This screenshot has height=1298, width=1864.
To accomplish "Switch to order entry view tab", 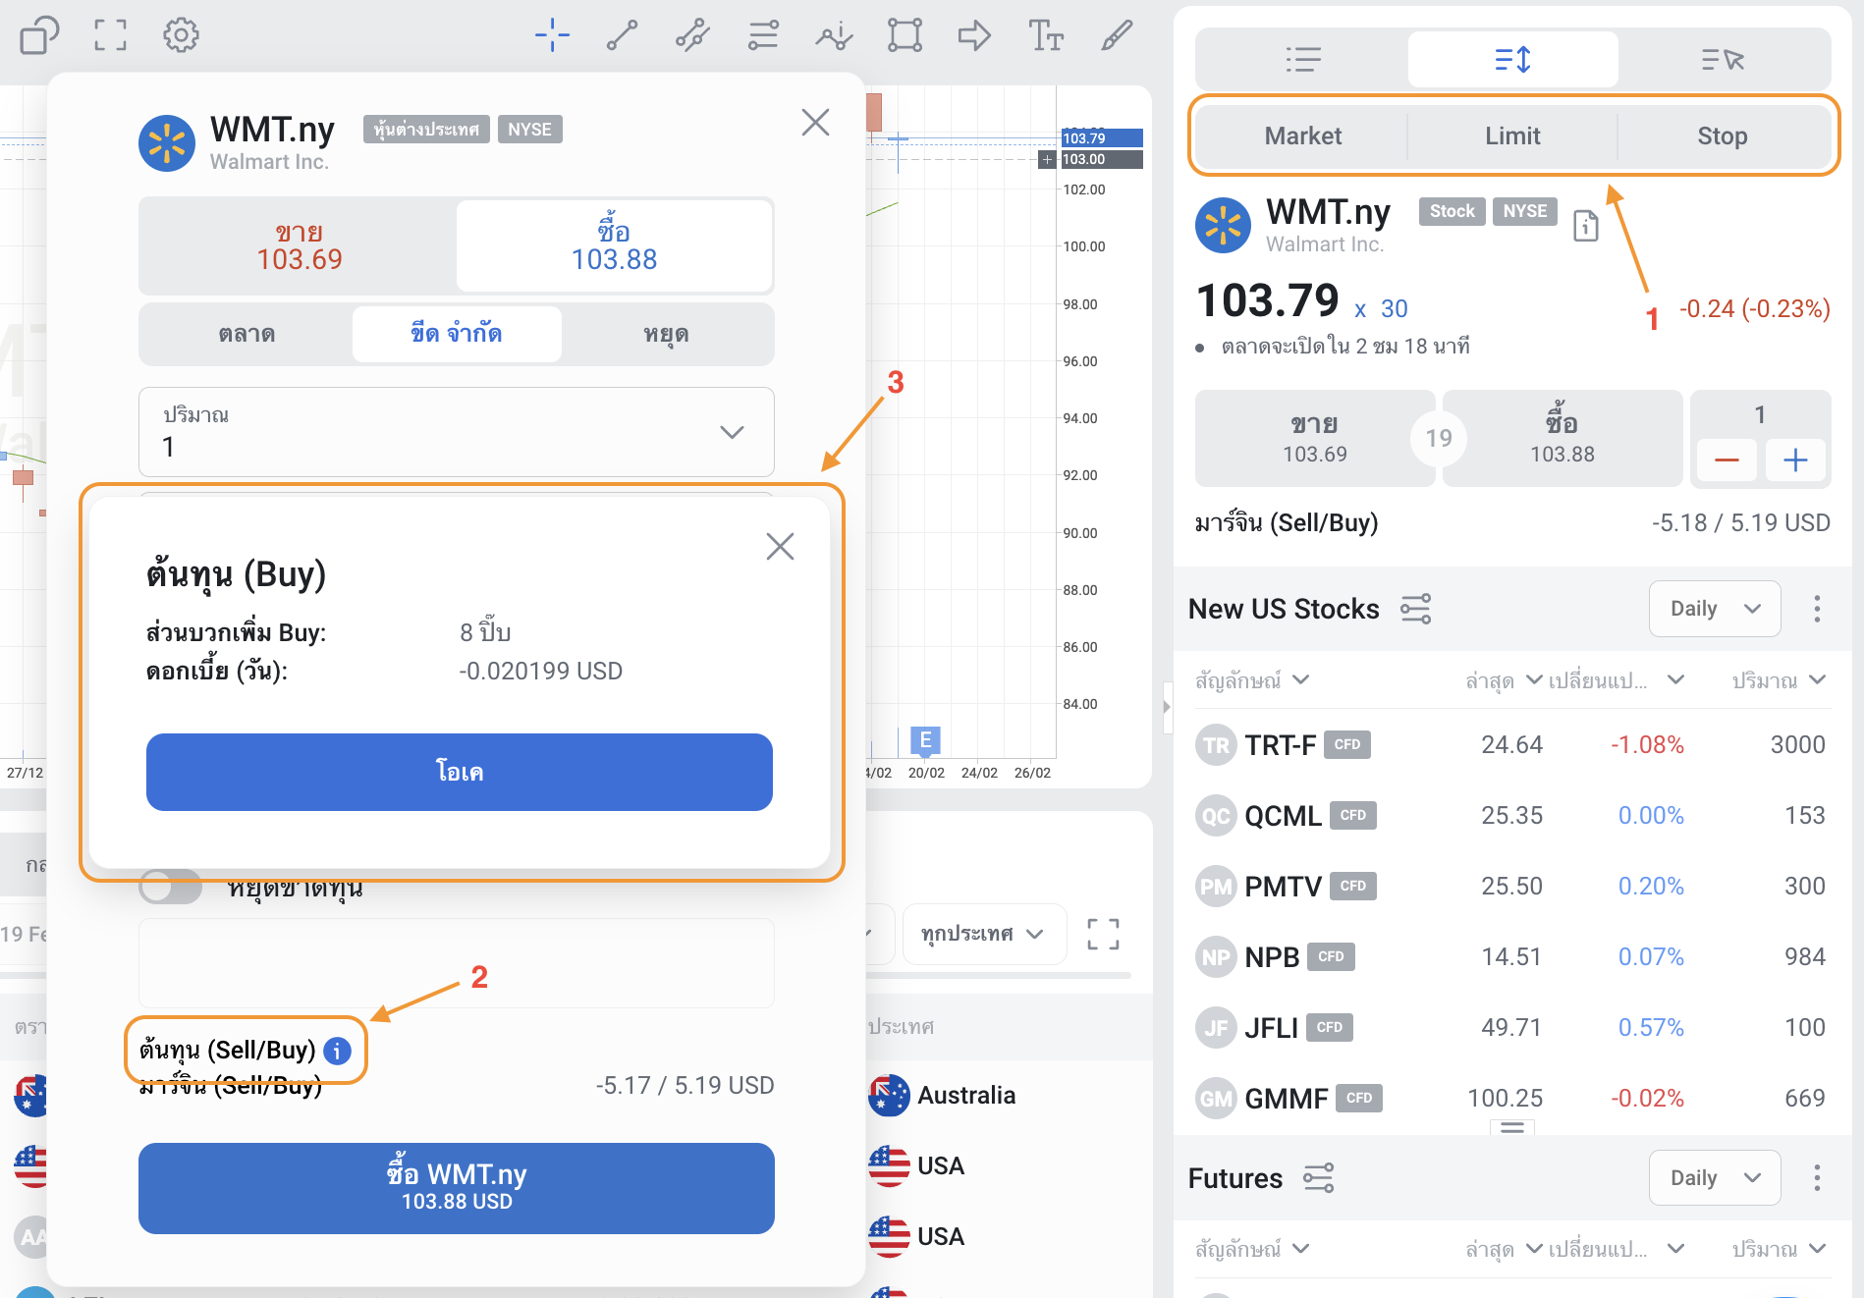I will (1512, 60).
